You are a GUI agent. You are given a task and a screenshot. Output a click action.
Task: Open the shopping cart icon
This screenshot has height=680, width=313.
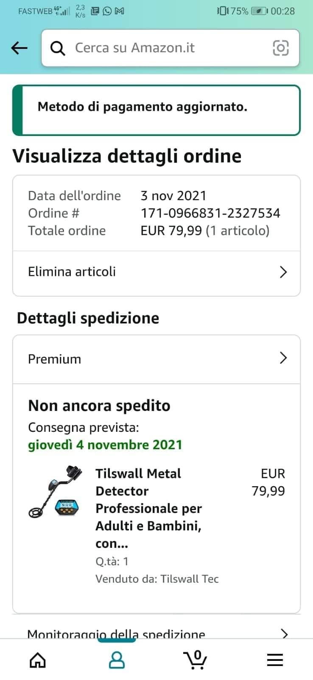click(196, 660)
